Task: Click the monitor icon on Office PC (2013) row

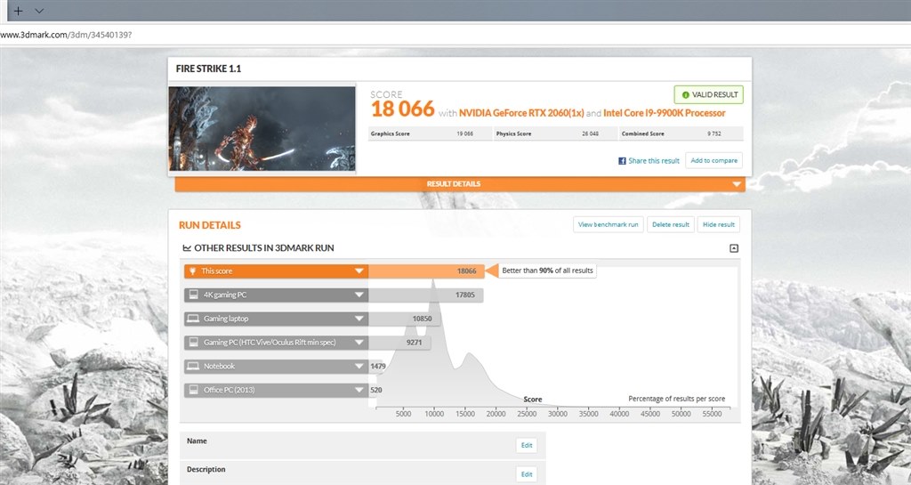Action: coord(193,391)
